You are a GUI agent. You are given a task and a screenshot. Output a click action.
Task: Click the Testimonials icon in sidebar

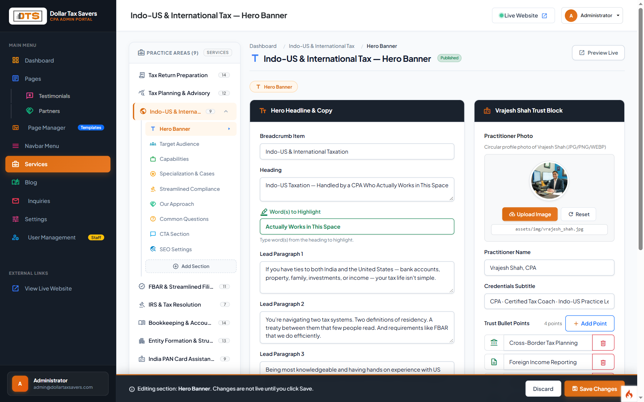pyautogui.click(x=30, y=96)
